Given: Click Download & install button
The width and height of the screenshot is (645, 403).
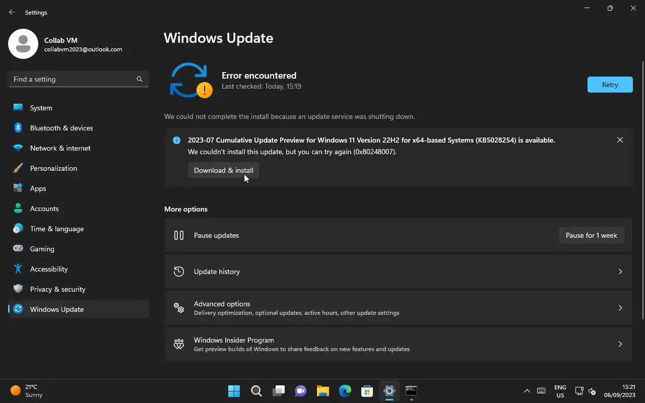Looking at the screenshot, I should click(224, 170).
